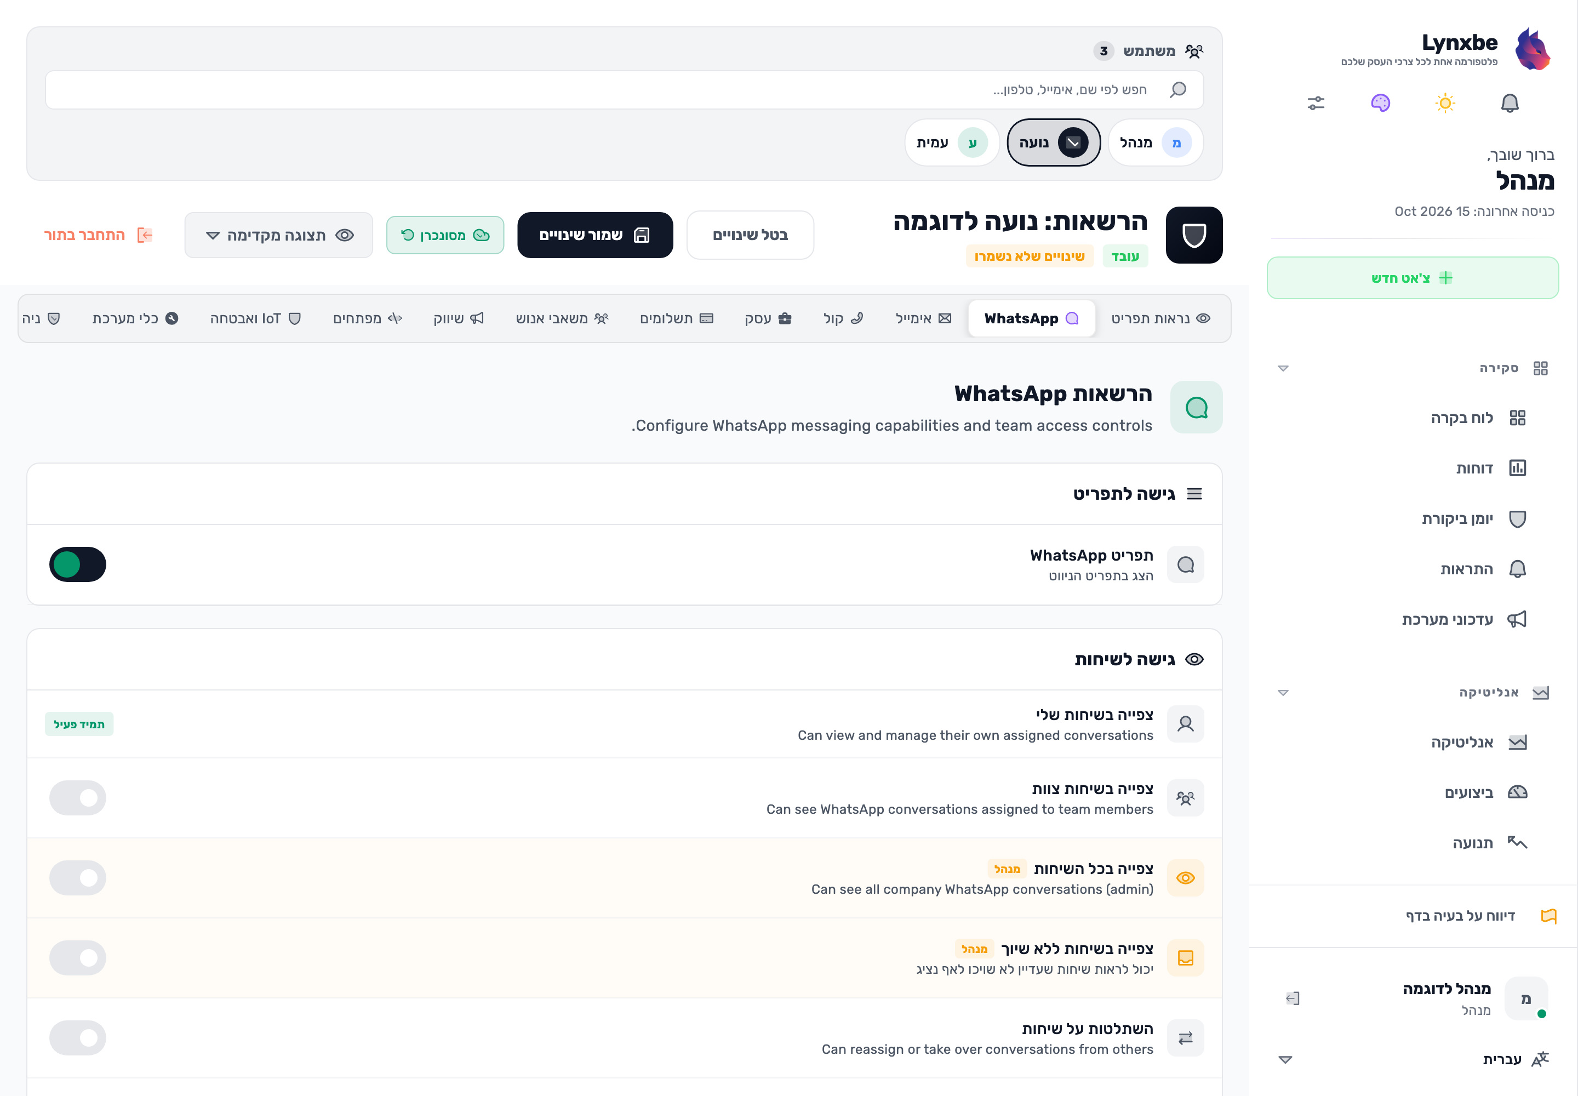
Task: Open the color palette icon
Action: [1380, 103]
